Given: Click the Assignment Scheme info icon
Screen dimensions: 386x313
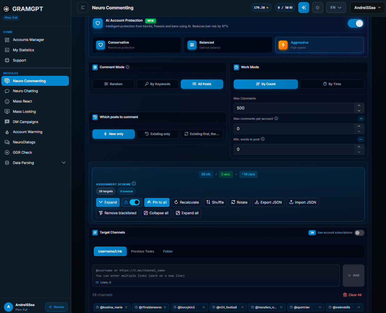Looking at the screenshot, I should click(x=134, y=184).
